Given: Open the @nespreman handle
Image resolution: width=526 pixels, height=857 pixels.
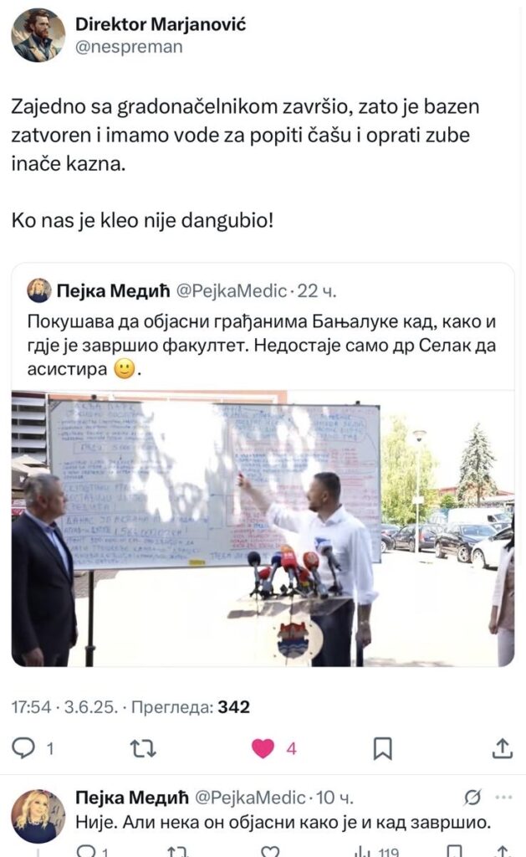Looking at the screenshot, I should tap(129, 48).
